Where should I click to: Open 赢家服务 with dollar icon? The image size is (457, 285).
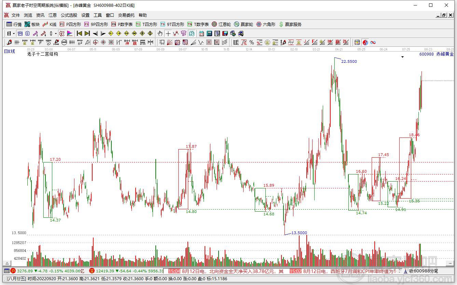[x=290, y=24]
